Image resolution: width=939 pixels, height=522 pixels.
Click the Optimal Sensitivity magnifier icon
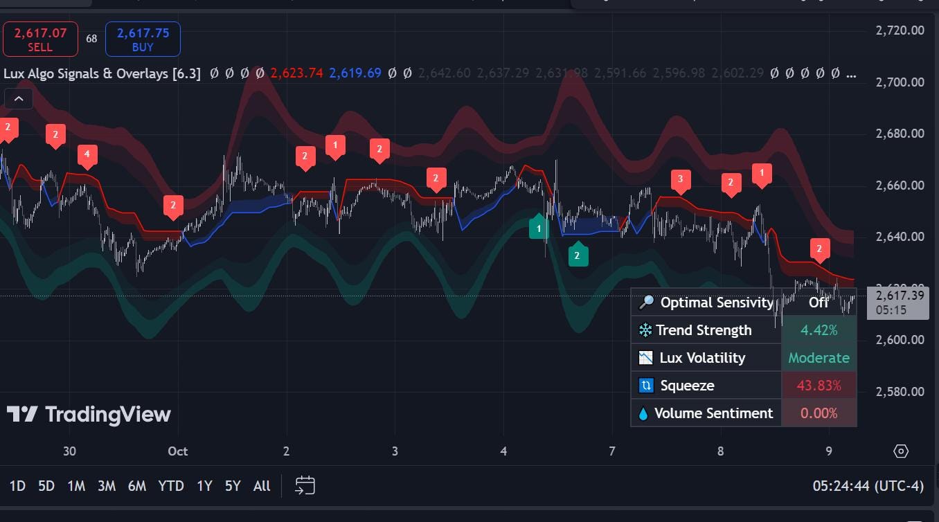coord(647,303)
